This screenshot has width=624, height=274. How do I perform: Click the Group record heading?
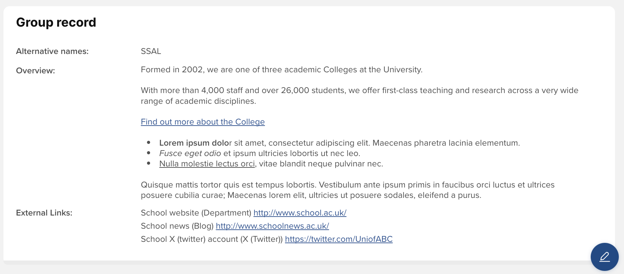tap(56, 22)
